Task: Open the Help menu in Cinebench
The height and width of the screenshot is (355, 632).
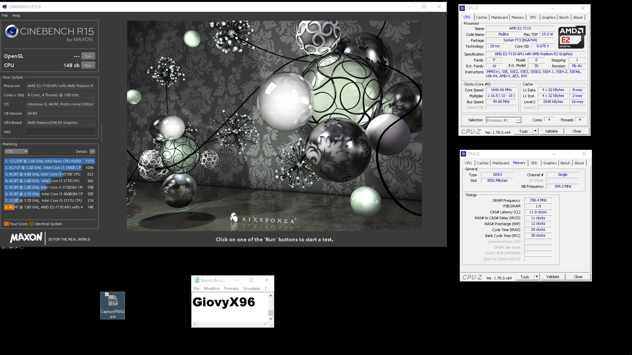Action: click(x=16, y=15)
